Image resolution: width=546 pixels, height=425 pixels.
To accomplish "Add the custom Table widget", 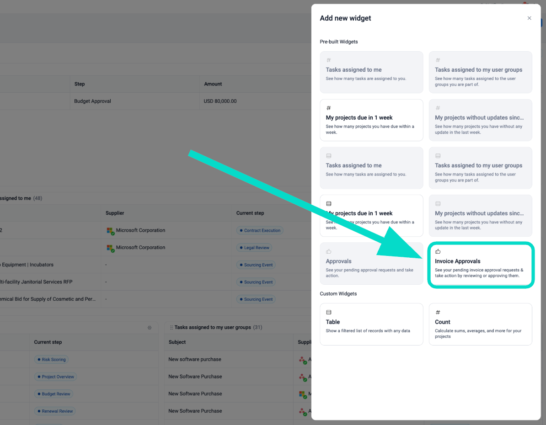I will click(371, 324).
